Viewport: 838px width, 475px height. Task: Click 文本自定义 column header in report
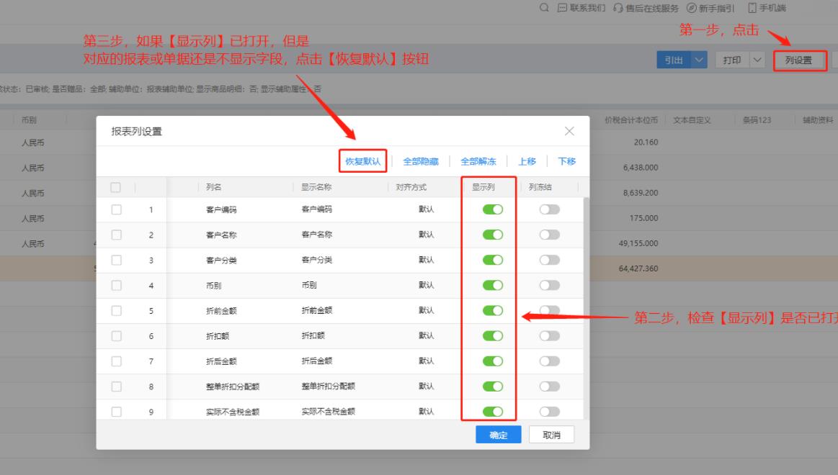(692, 120)
